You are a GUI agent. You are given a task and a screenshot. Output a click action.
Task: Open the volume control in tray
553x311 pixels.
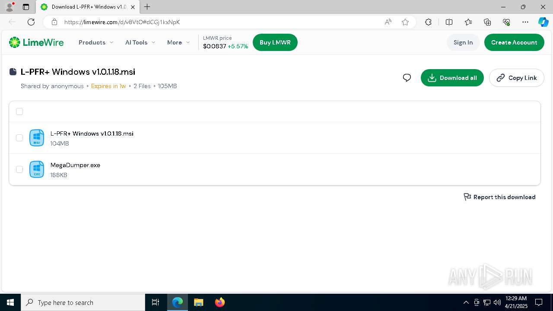click(497, 302)
